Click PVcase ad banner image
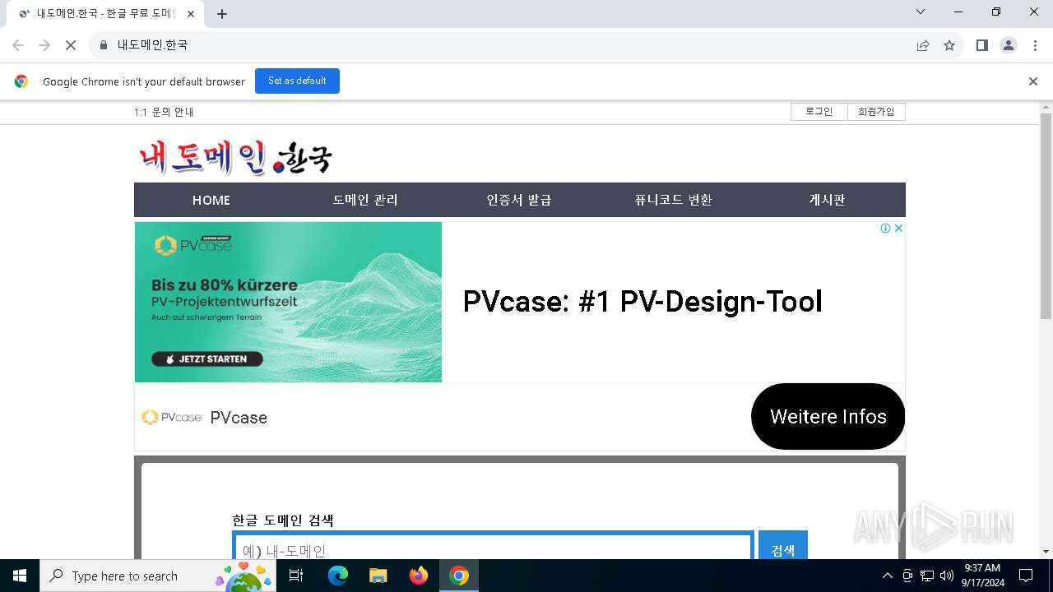 point(288,302)
